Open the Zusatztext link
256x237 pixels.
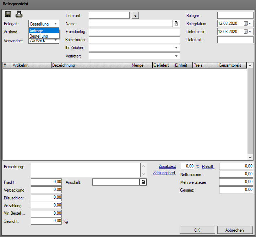click(167, 166)
